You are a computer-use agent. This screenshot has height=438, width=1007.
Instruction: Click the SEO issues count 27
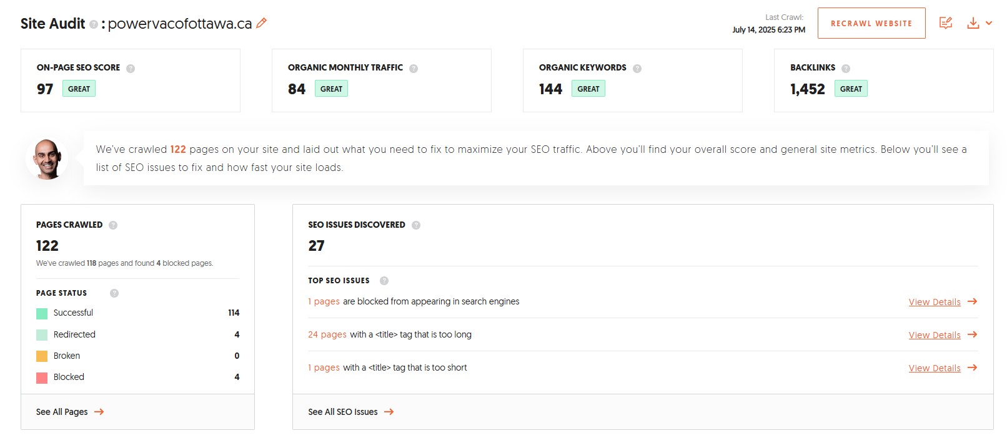pos(316,246)
